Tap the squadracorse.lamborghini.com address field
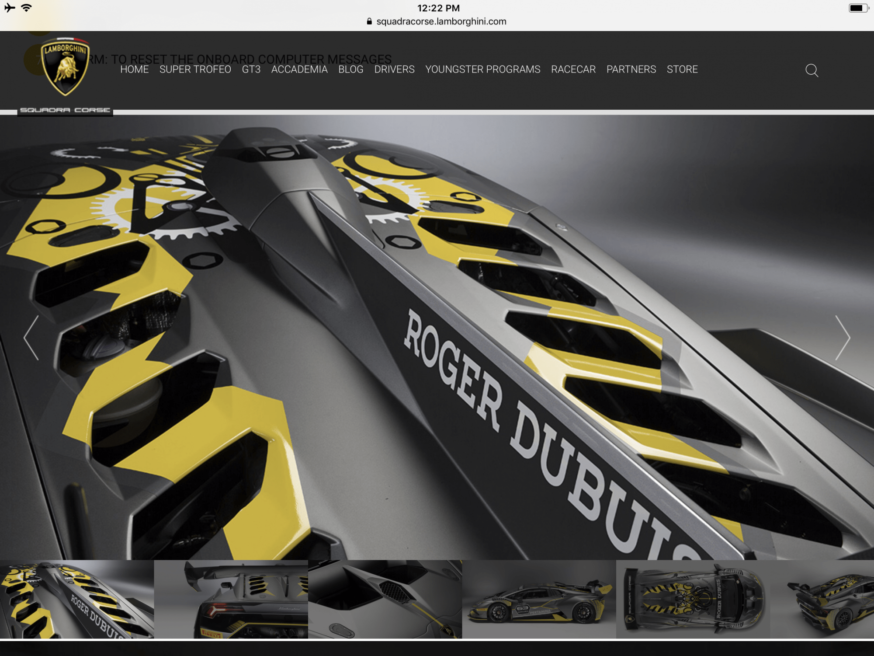The width and height of the screenshot is (874, 656). click(x=441, y=21)
